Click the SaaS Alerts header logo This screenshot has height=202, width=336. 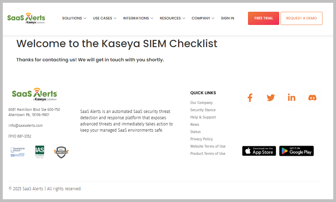click(x=26, y=18)
